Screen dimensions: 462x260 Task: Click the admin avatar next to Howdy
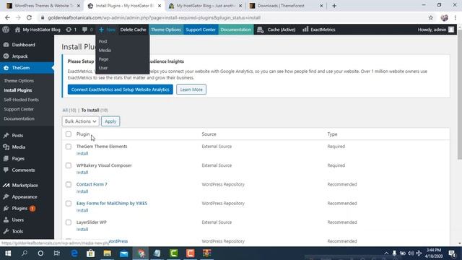[451, 30]
